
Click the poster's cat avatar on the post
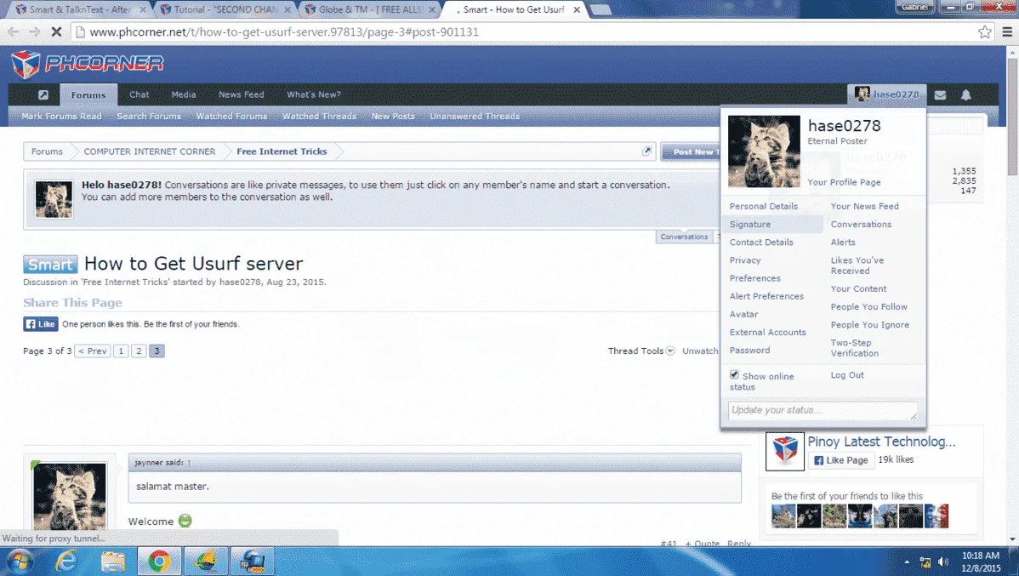70,496
